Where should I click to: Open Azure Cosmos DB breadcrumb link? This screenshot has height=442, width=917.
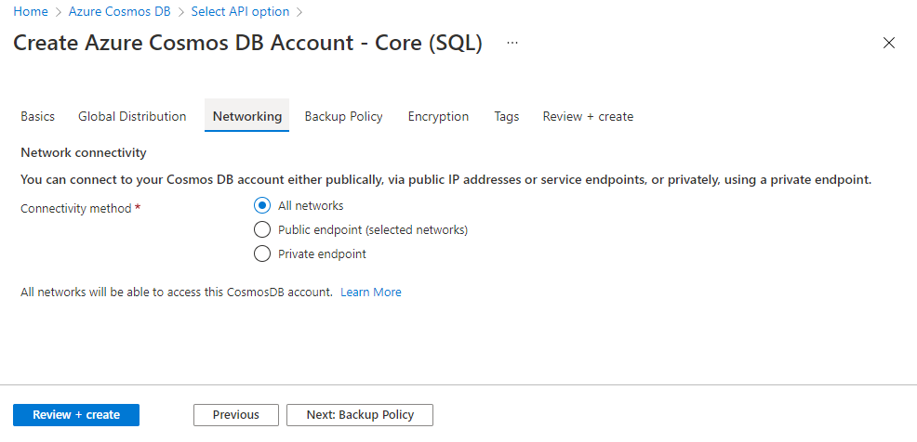(119, 12)
